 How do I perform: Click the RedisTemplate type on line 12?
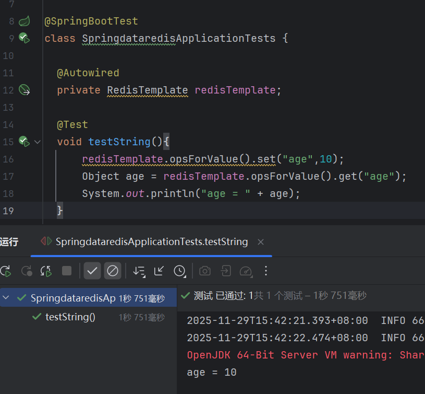pos(148,90)
